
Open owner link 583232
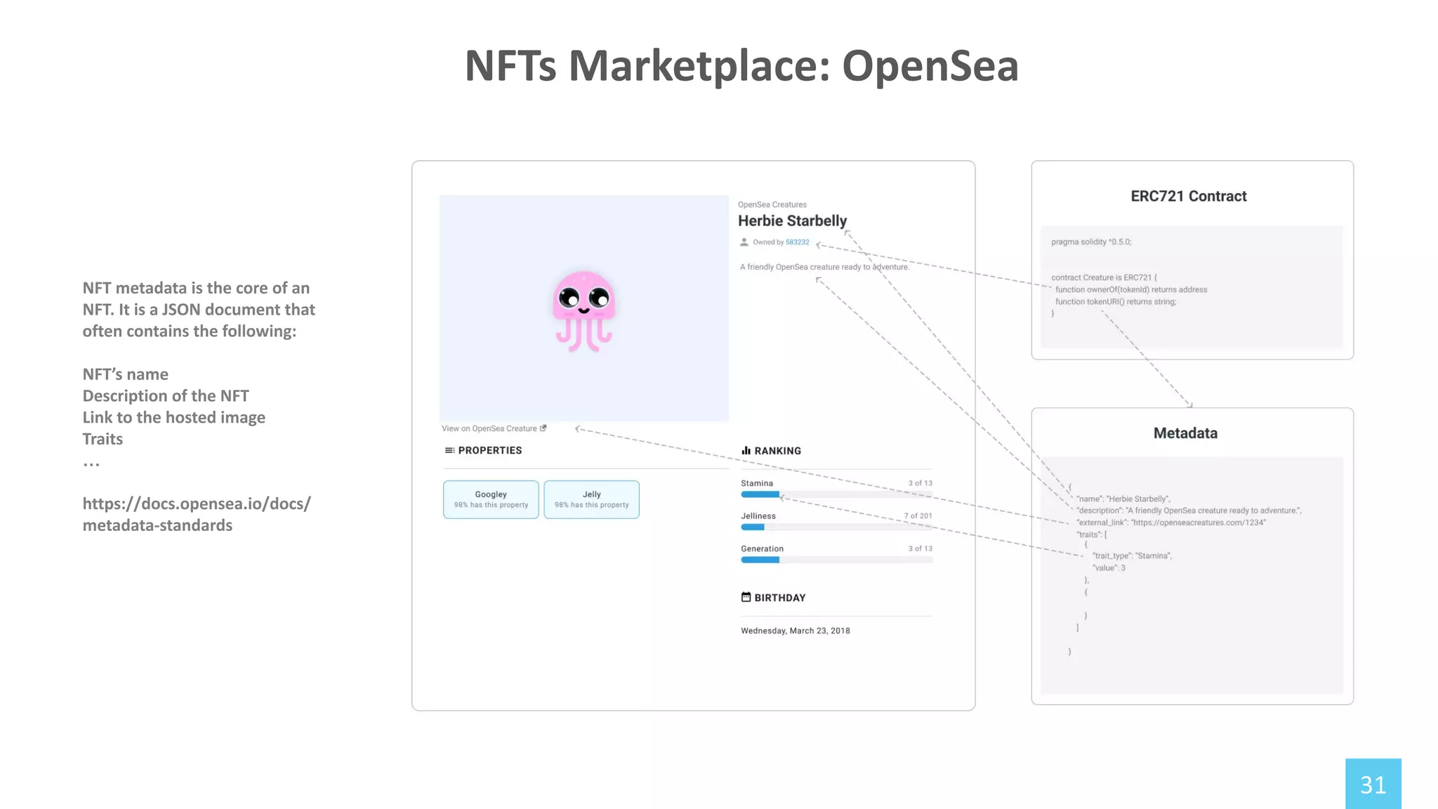[797, 242]
